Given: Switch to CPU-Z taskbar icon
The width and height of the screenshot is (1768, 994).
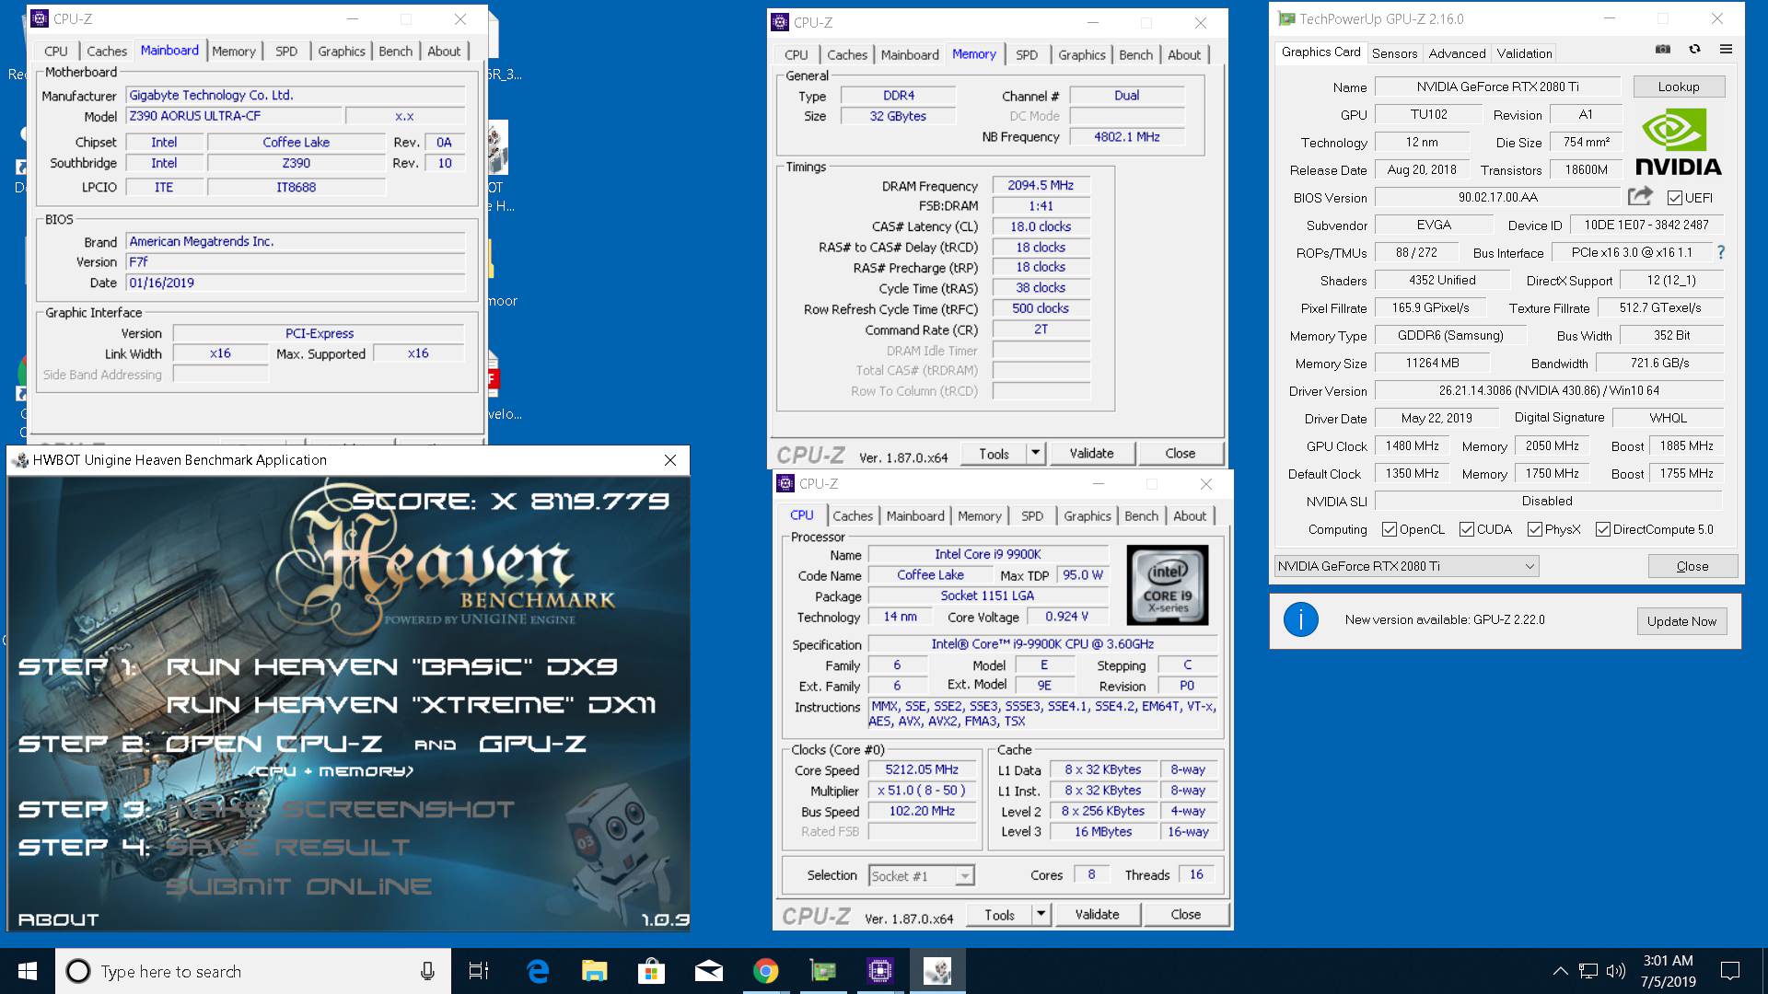Looking at the screenshot, I should pos(879,971).
